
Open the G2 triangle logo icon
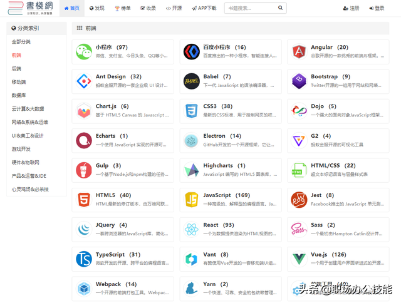[299, 140]
